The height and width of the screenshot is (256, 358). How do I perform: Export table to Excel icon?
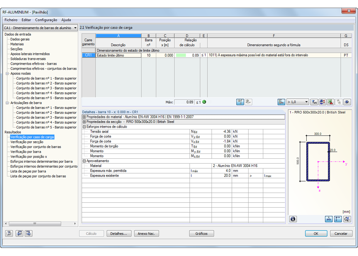pyautogui.click(x=330, y=102)
